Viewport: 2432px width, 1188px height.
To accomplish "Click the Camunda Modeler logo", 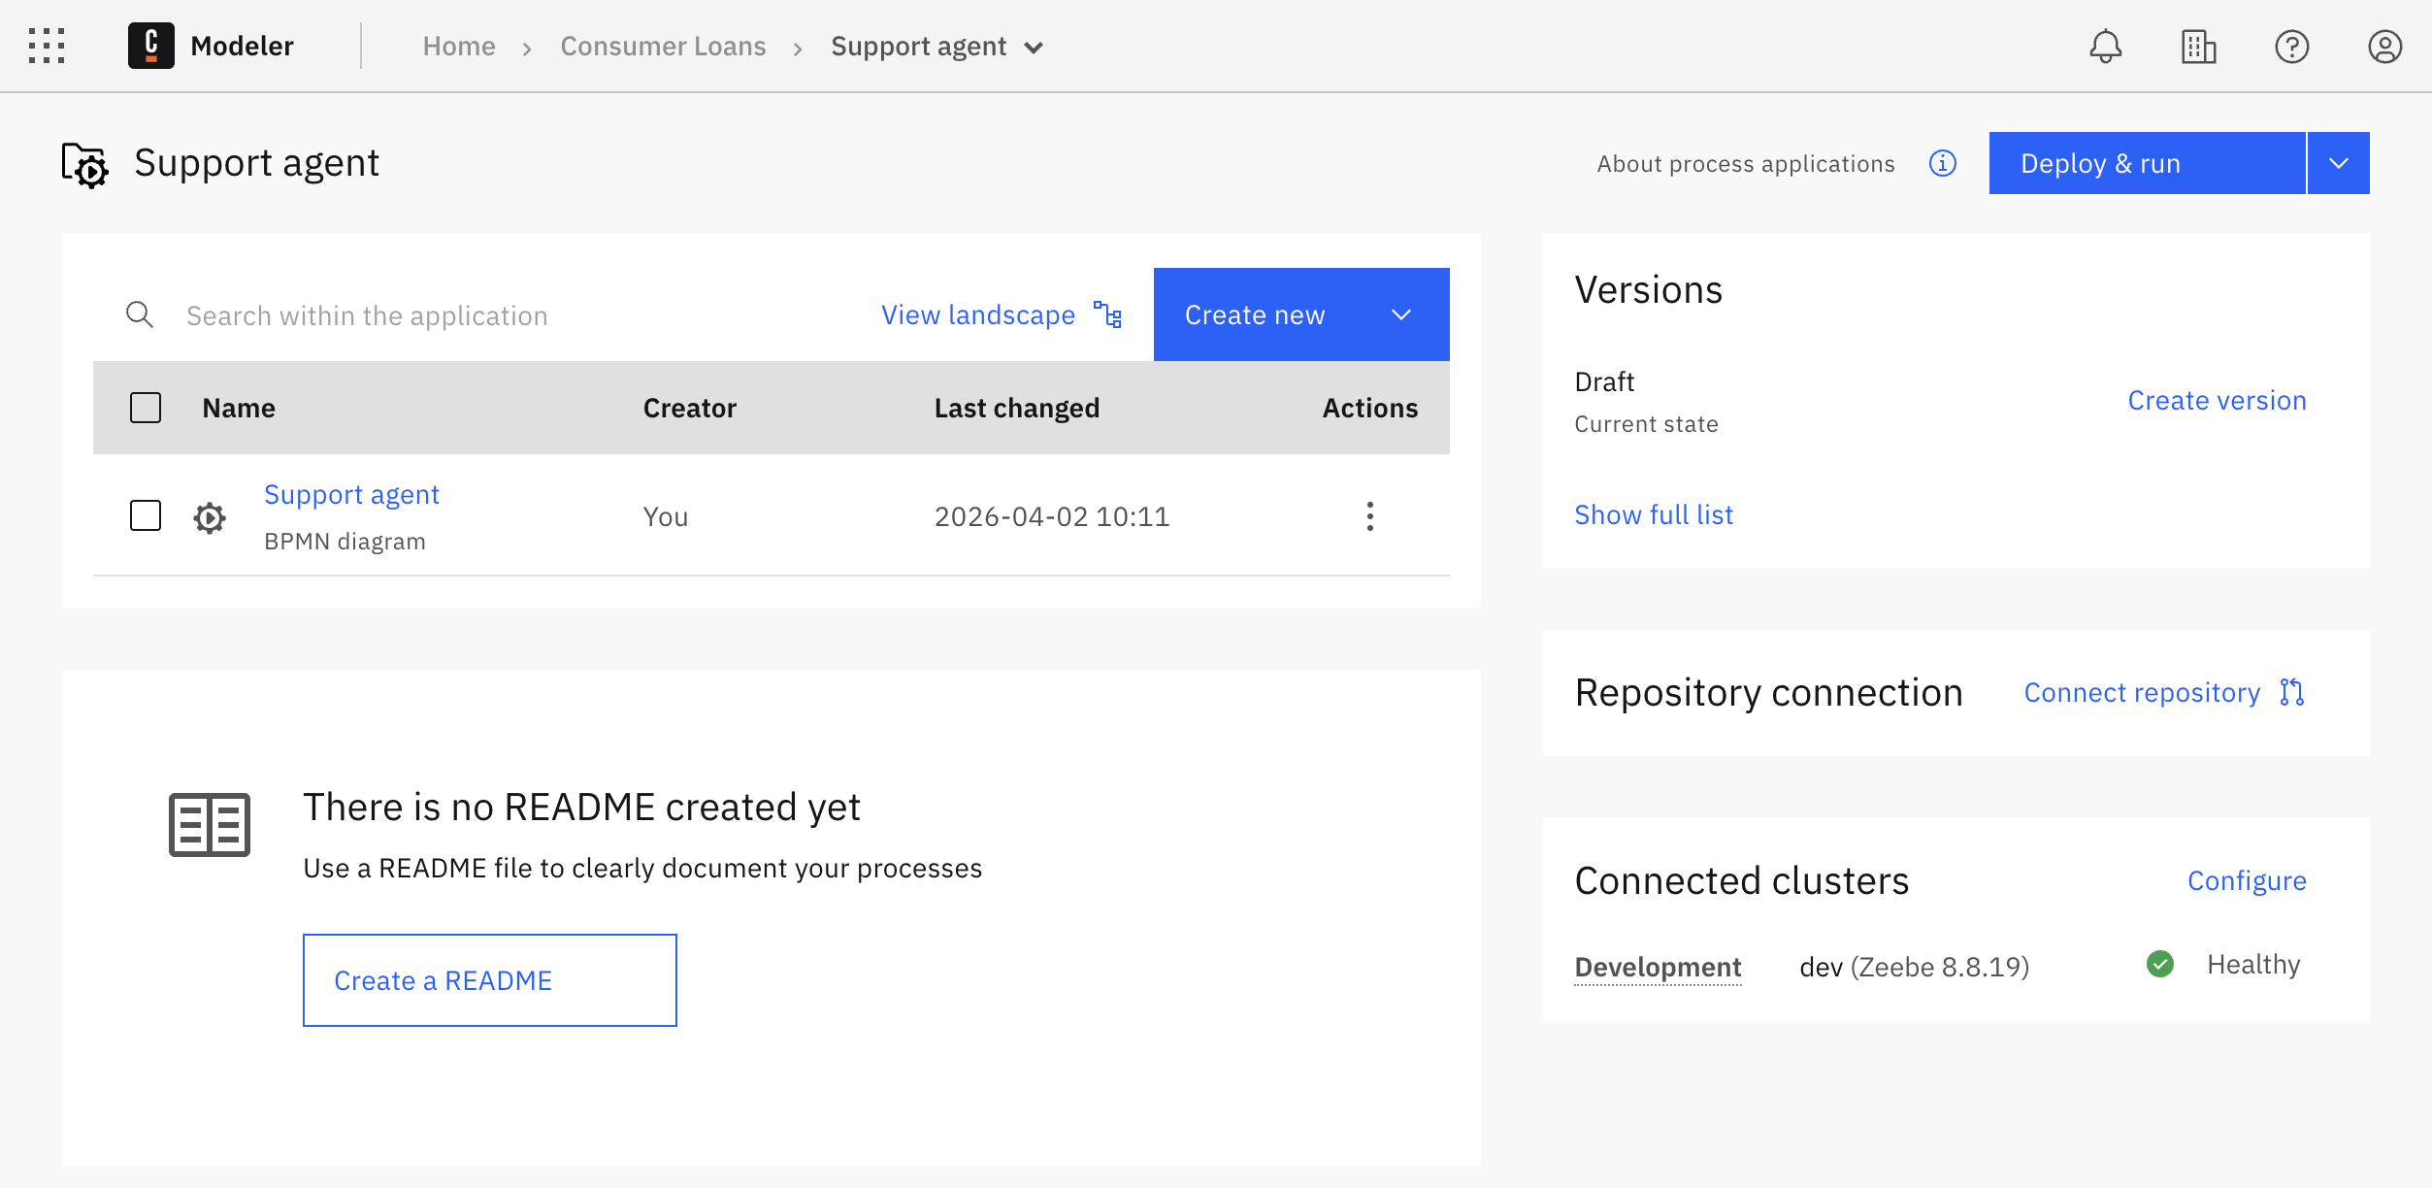I will tap(151, 46).
